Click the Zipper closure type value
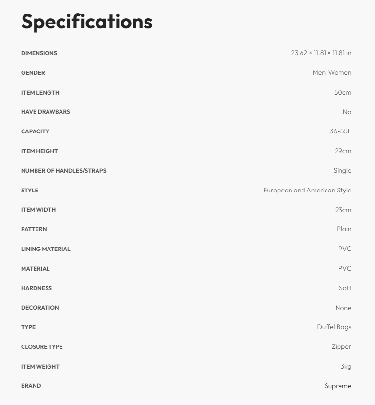 [x=341, y=347]
